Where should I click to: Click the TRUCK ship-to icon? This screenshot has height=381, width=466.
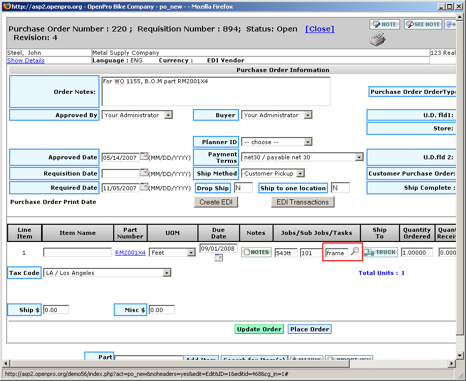coord(380,252)
